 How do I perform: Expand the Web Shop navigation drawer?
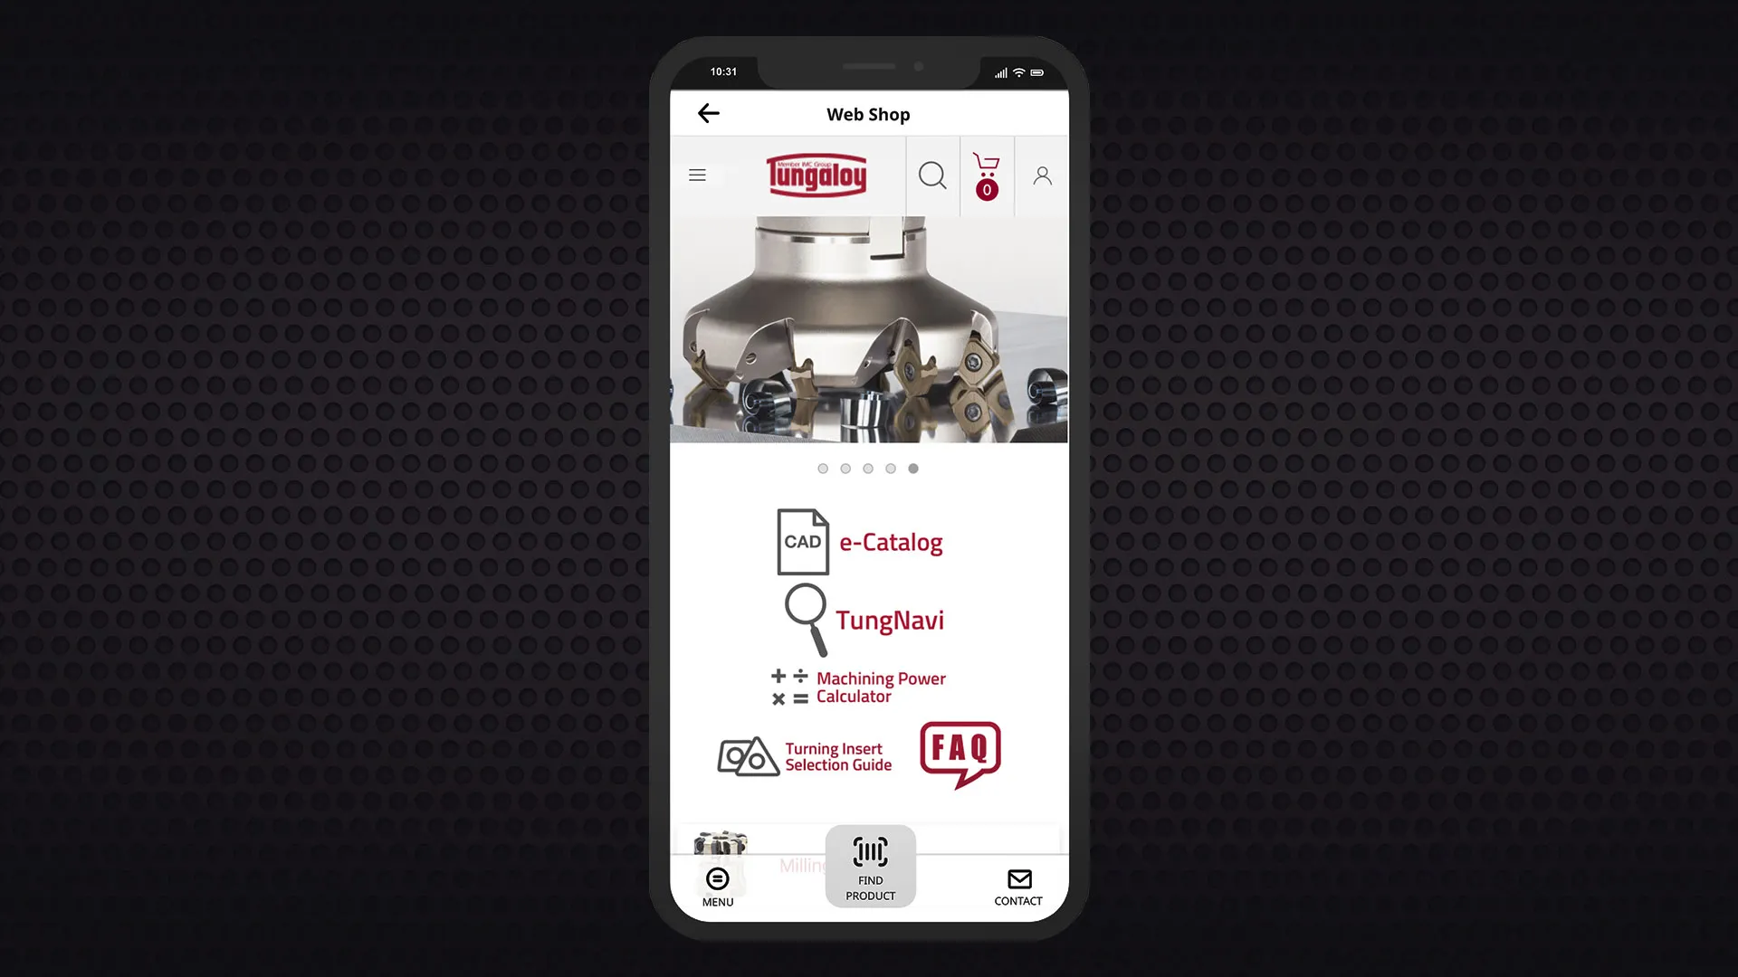[x=697, y=175]
